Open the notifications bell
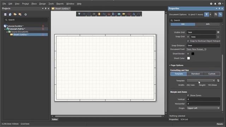The width and height of the screenshot is (226, 127). pyautogui.click(x=215, y=4)
